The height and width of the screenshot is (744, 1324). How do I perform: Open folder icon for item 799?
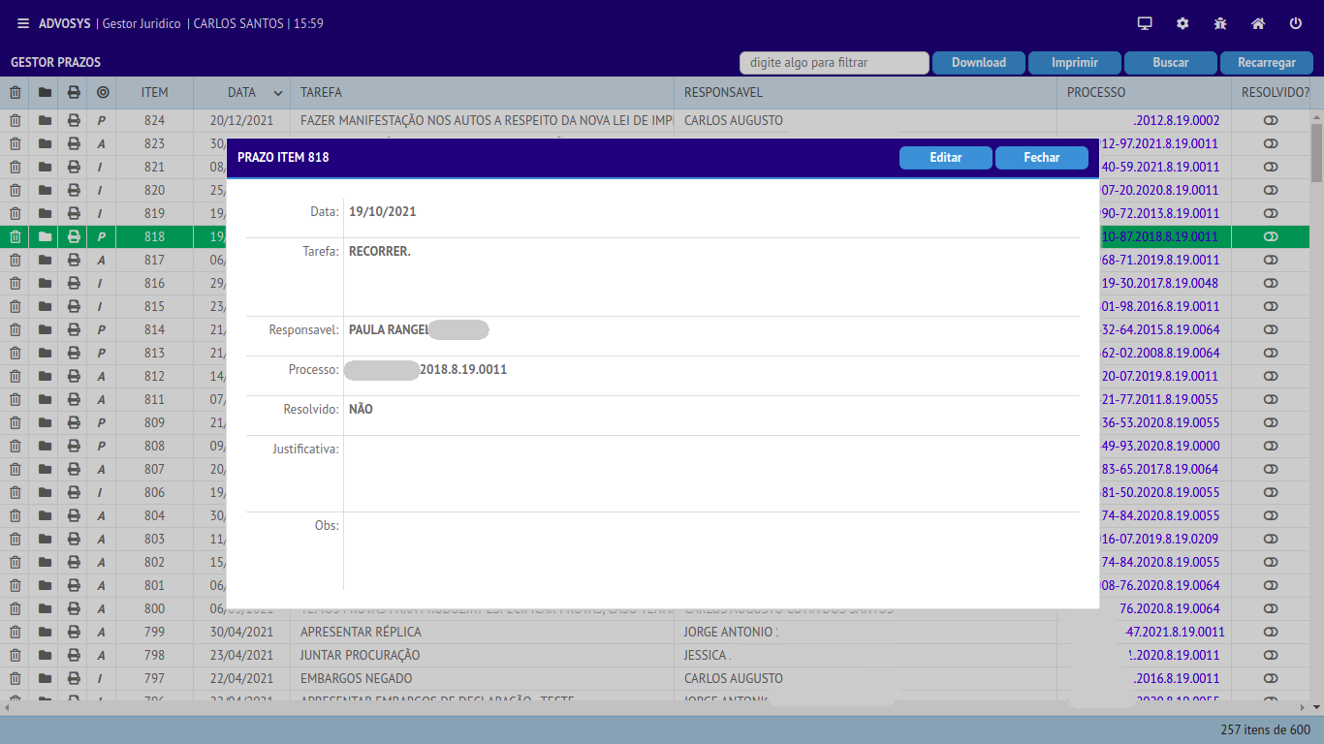pyautogui.click(x=44, y=633)
